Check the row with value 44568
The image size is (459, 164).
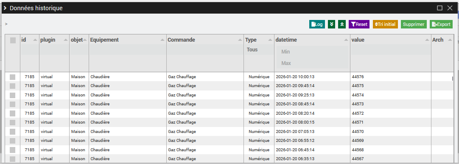coord(12,150)
